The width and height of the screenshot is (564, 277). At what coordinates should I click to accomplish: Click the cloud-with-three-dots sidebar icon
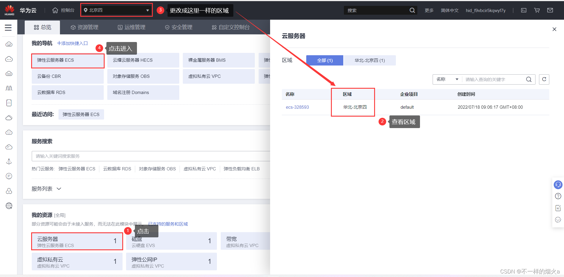tap(9, 59)
